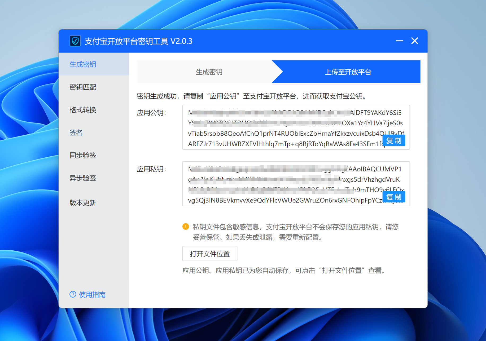This screenshot has width=486, height=341.
Task: Select 生成密钥 in the sidebar
Action: click(94, 64)
